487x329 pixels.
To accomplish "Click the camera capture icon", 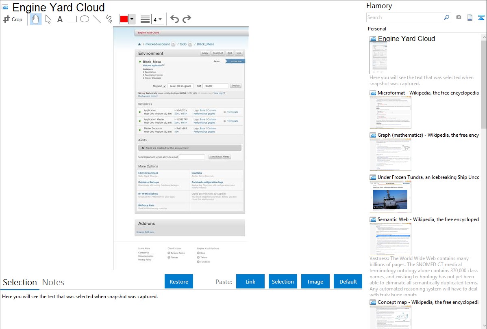I will point(459,17).
